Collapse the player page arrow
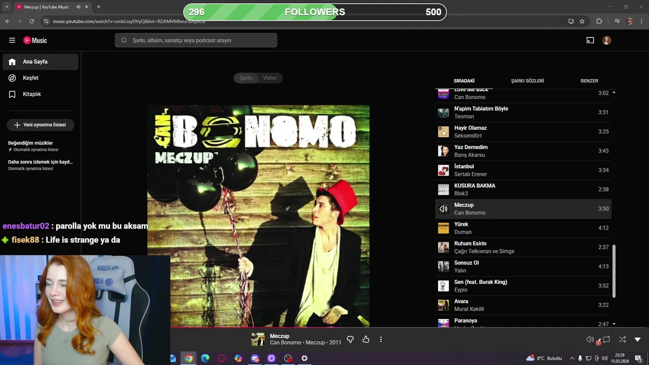This screenshot has height=365, width=649. (638, 339)
